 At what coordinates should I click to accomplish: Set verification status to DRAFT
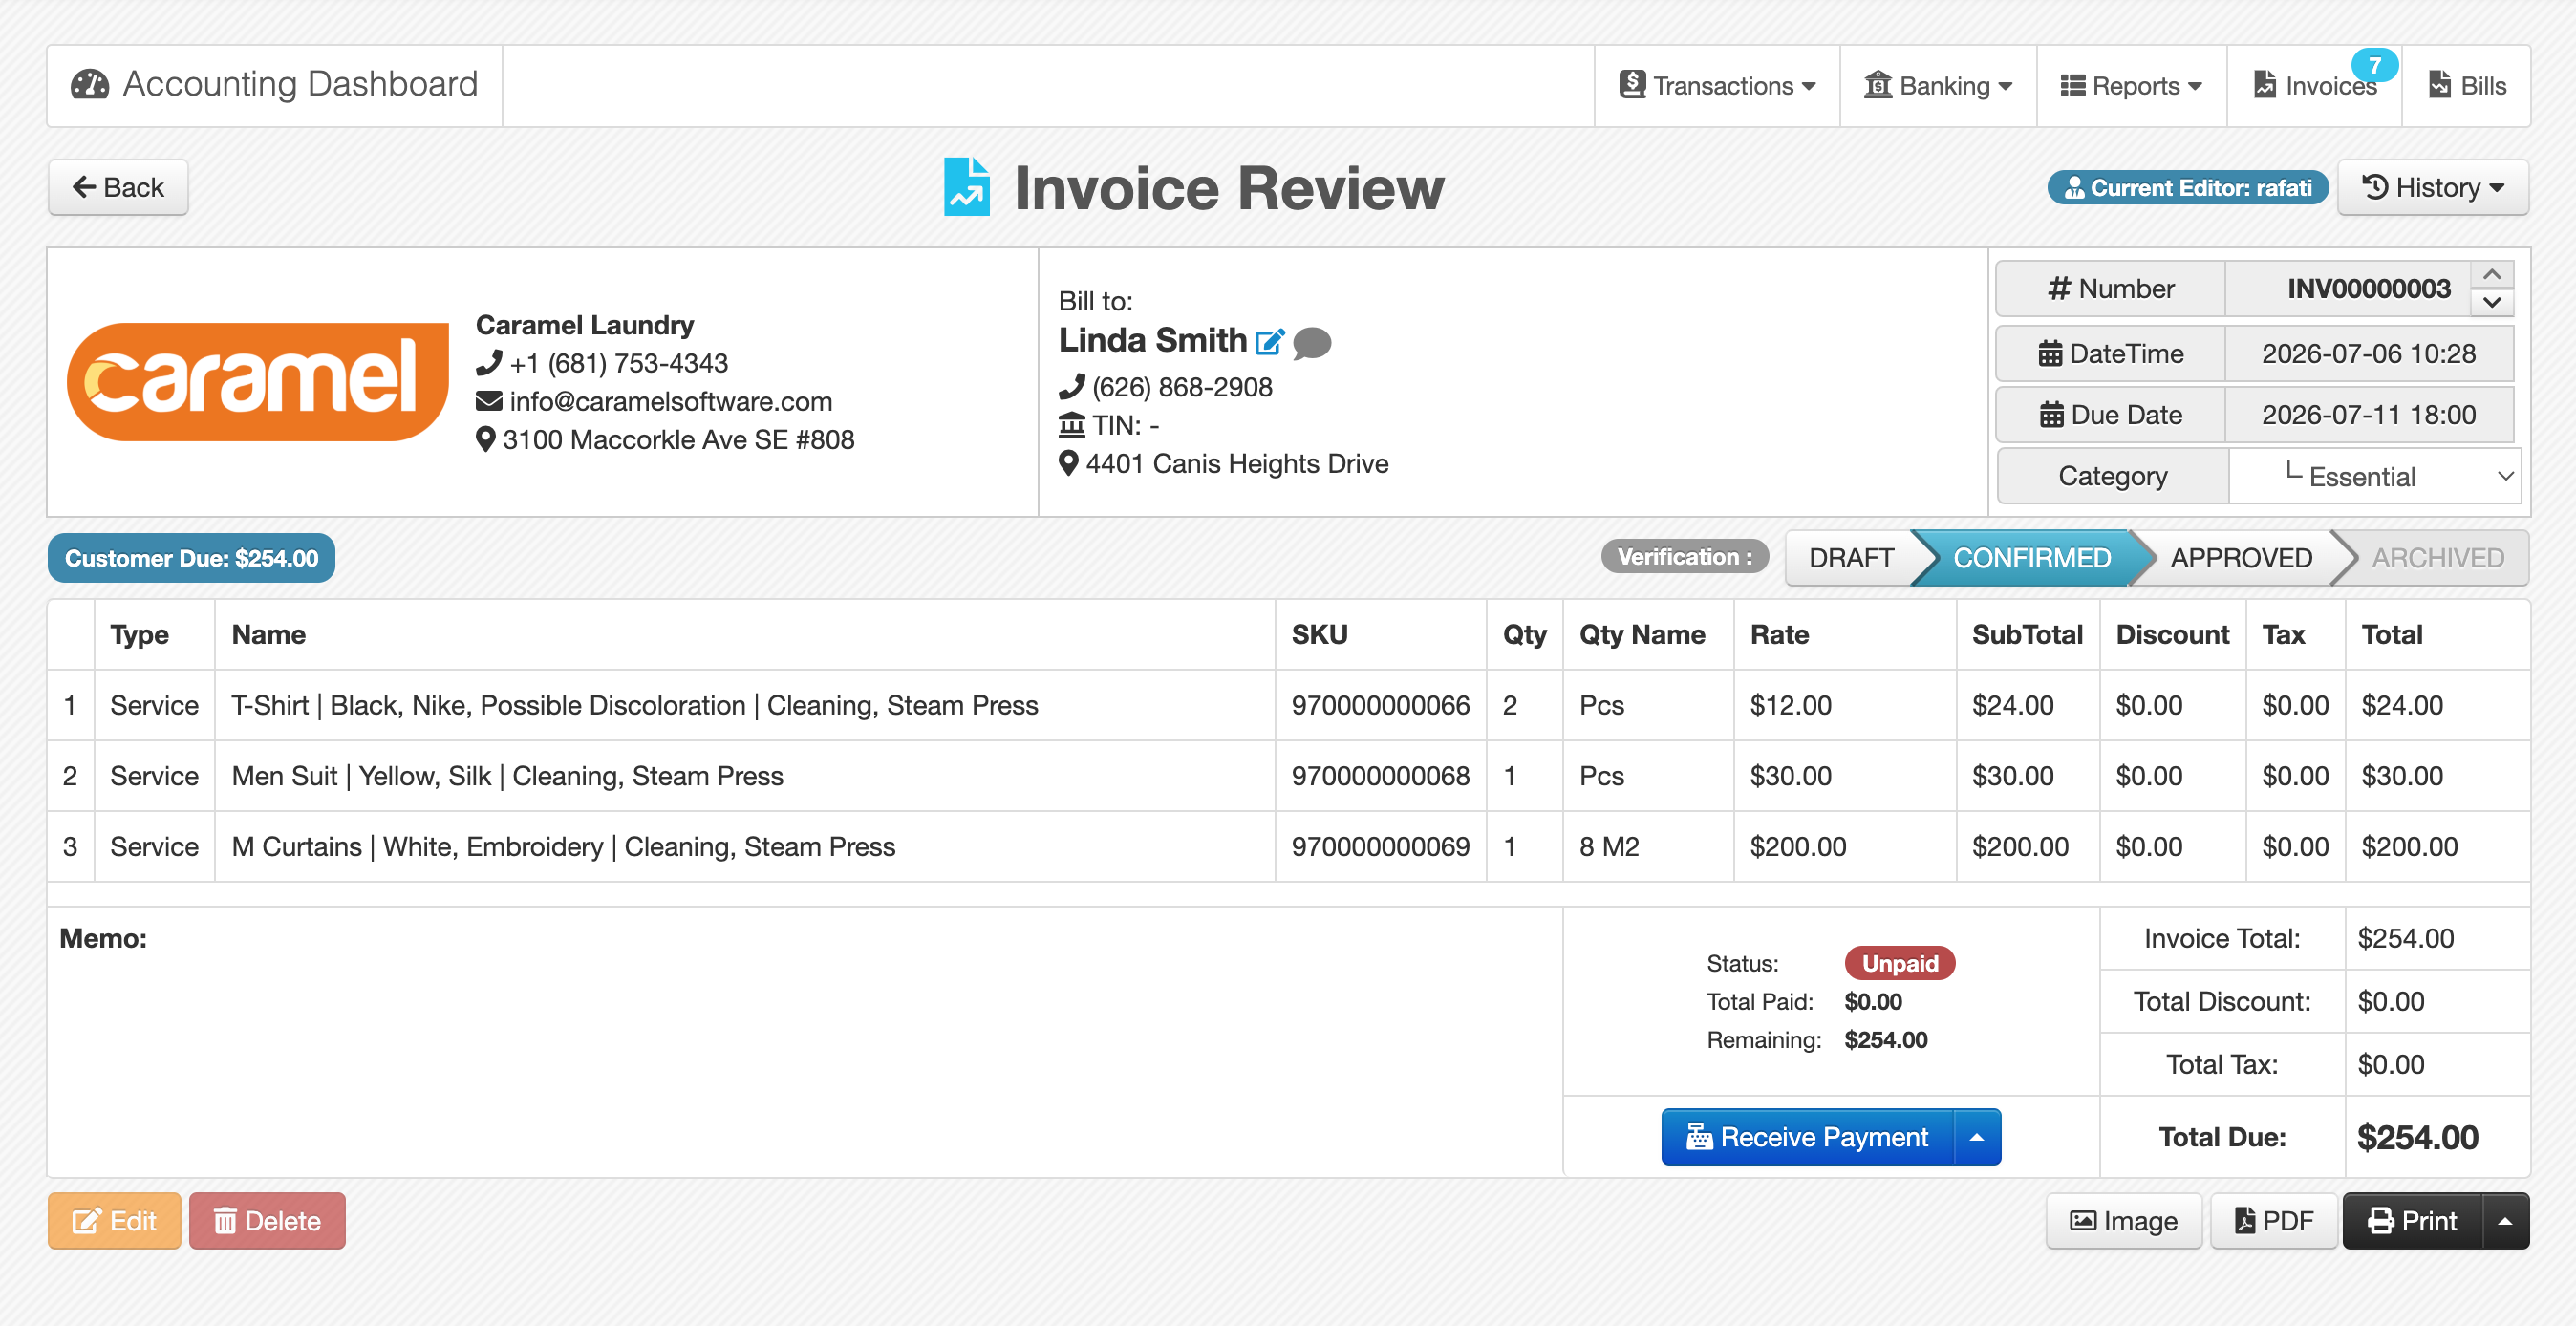click(x=1851, y=558)
